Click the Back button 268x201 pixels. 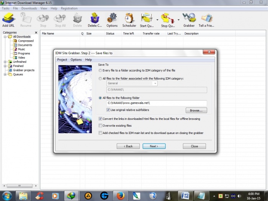pos(128,146)
